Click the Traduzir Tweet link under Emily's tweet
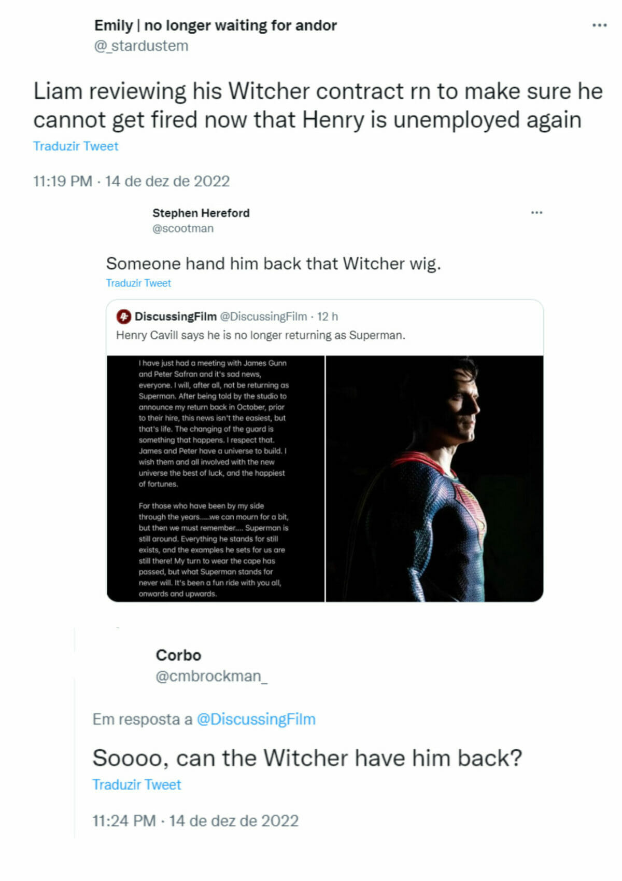Image resolution: width=622 pixels, height=881 pixels. pos(76,146)
